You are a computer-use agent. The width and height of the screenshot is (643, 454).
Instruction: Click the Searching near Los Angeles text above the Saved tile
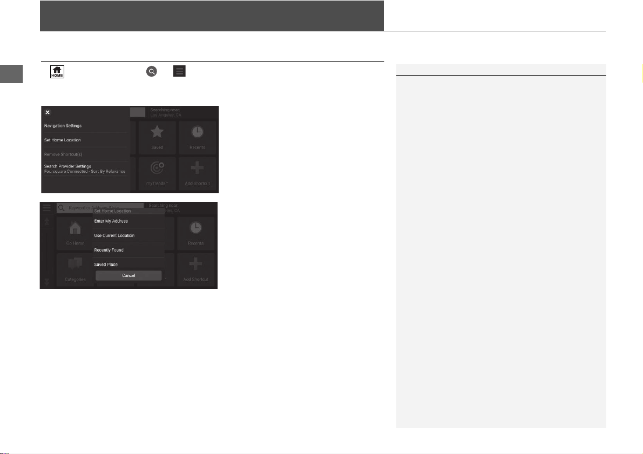tap(166, 112)
